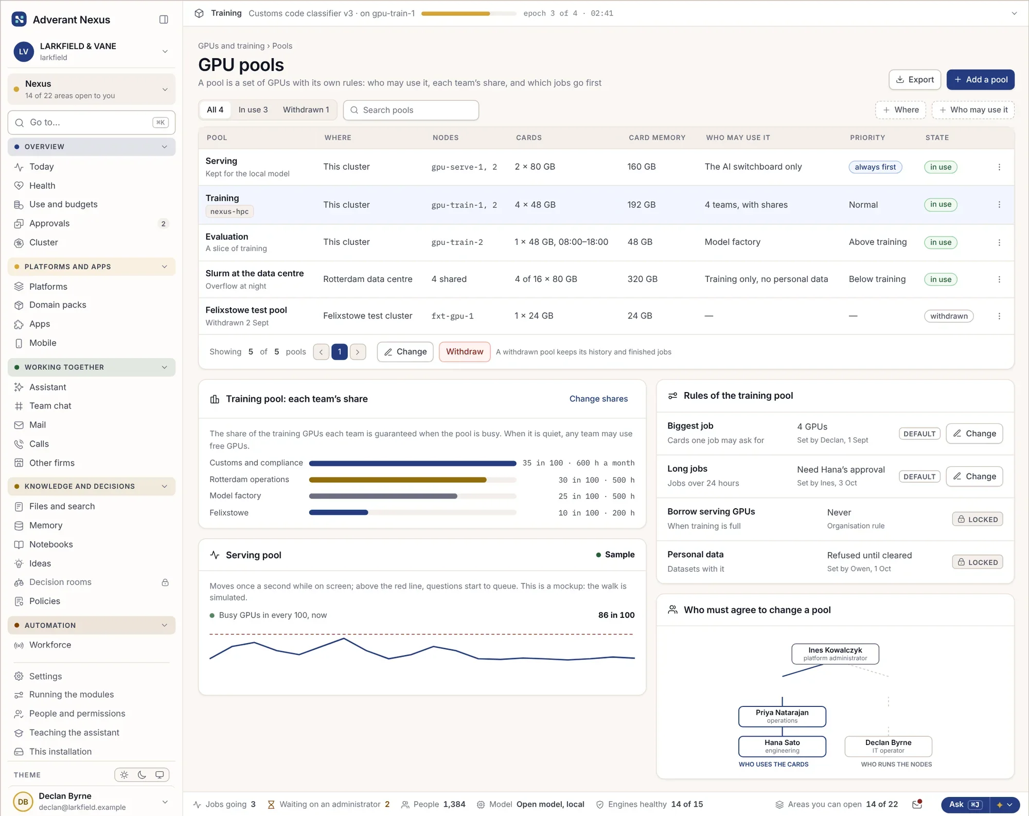The image size is (1029, 816).
Task: Click the Export button
Action: click(x=915, y=80)
